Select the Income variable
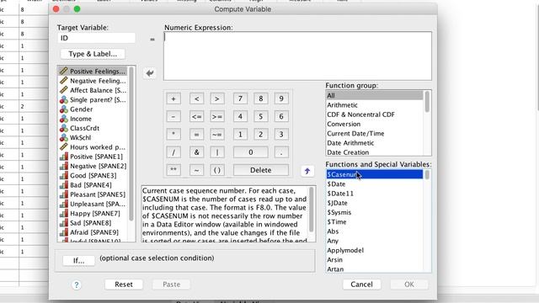Viewport: 539px width, 303px height. (x=92, y=119)
